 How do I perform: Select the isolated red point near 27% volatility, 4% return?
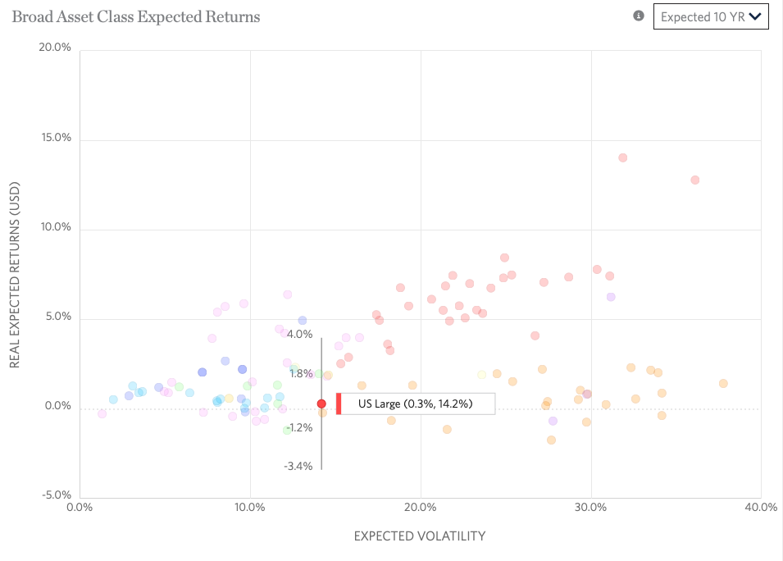535,335
